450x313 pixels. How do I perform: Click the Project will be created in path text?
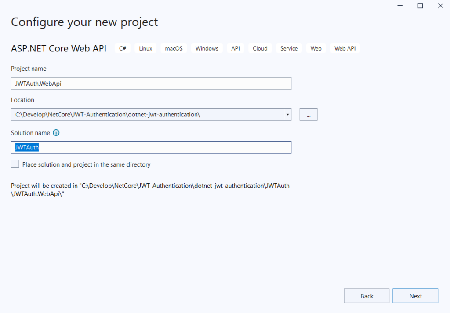[150, 189]
